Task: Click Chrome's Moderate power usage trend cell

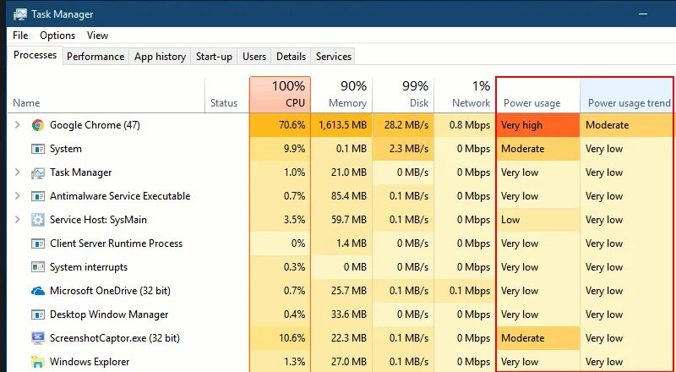Action: [627, 125]
